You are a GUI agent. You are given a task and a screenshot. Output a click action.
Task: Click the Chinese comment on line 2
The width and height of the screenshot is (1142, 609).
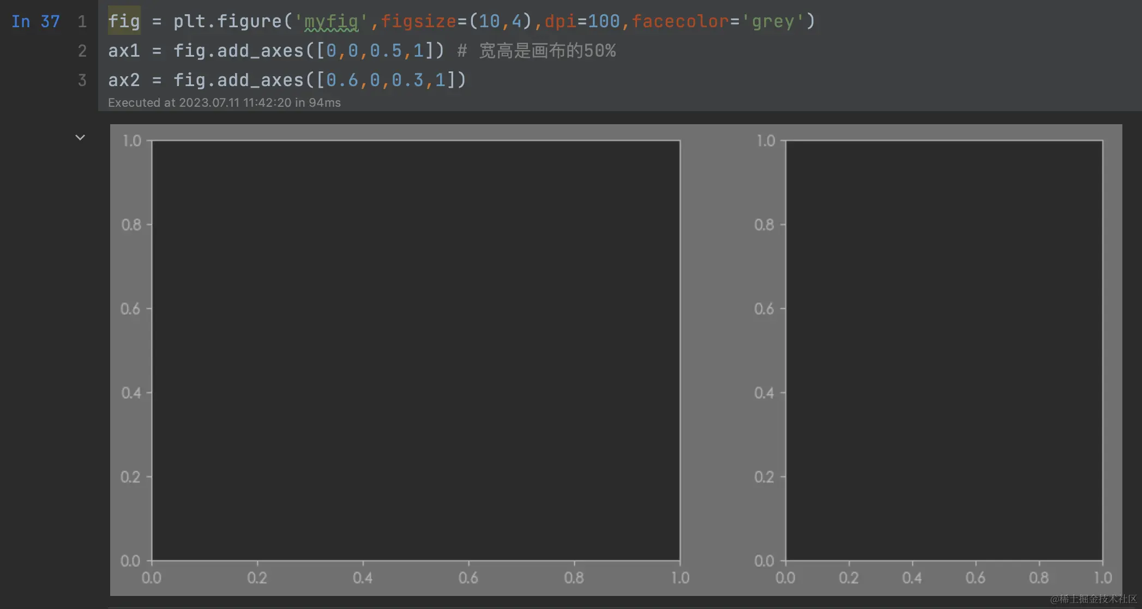(547, 51)
